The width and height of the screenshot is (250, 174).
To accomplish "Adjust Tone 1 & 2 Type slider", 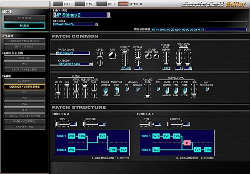I will pyautogui.click(x=62, y=124).
